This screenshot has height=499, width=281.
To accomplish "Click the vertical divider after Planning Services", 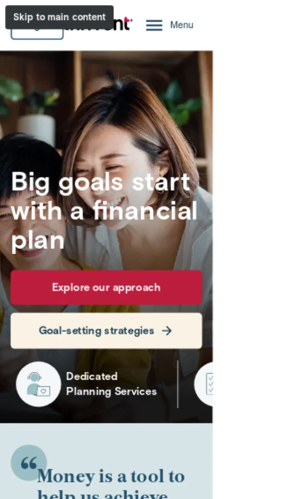I will pos(177,384).
